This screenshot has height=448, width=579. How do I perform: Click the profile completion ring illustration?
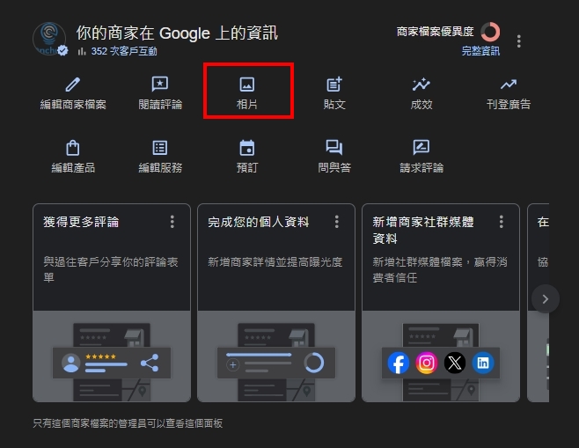click(x=314, y=363)
